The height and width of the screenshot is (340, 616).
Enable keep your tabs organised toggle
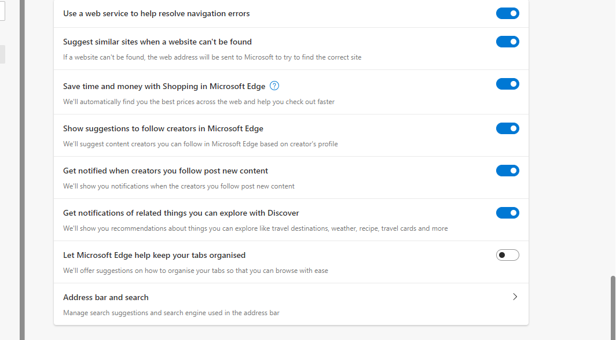click(507, 256)
